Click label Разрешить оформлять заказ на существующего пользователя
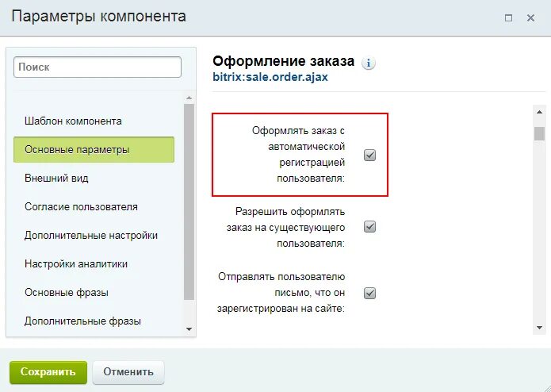Image resolution: width=551 pixels, height=392 pixels. coord(285,228)
